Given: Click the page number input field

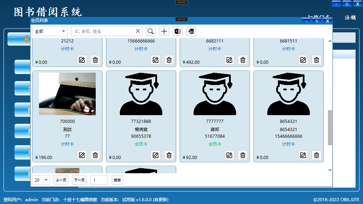Looking at the screenshot, I should pyautogui.click(x=99, y=180).
